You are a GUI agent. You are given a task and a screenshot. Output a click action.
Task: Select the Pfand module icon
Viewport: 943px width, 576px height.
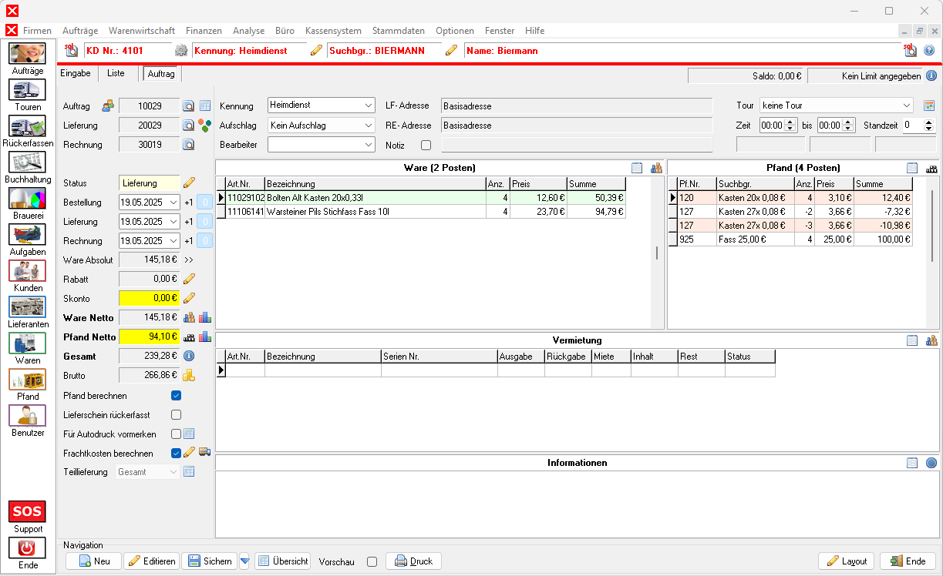[x=28, y=380]
